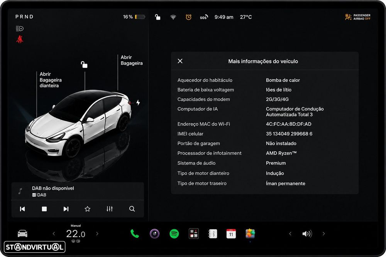Tap the SOS emergency call icon
The width and height of the screenshot is (386, 257).
coord(204,17)
